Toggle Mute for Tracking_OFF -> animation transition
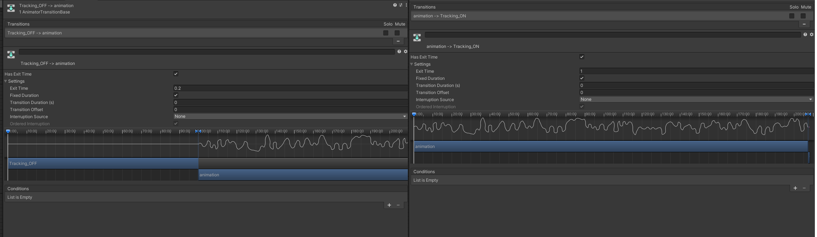Image resolution: width=817 pixels, height=237 pixels. [x=397, y=33]
